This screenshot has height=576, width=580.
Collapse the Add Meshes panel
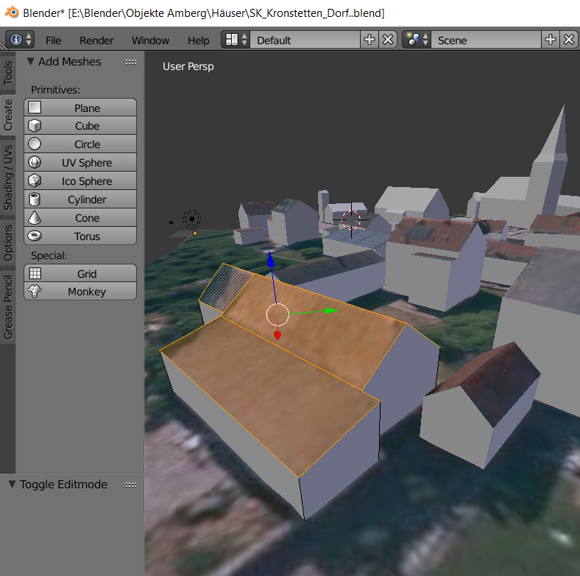point(31,62)
